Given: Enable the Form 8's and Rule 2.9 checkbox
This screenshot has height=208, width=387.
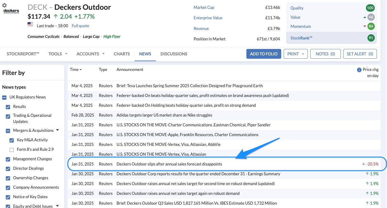Looking at the screenshot, I should coord(12,150).
